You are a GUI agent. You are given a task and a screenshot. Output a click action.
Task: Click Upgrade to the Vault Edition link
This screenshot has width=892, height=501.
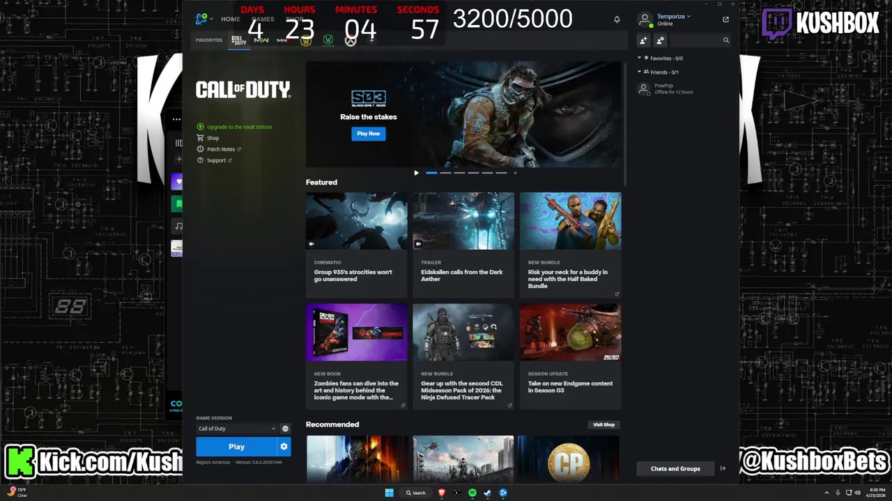click(x=239, y=127)
